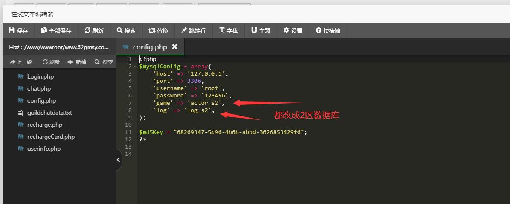Select rechargeCard.php in the sidebar
The width and height of the screenshot is (510, 204).
pos(51,137)
